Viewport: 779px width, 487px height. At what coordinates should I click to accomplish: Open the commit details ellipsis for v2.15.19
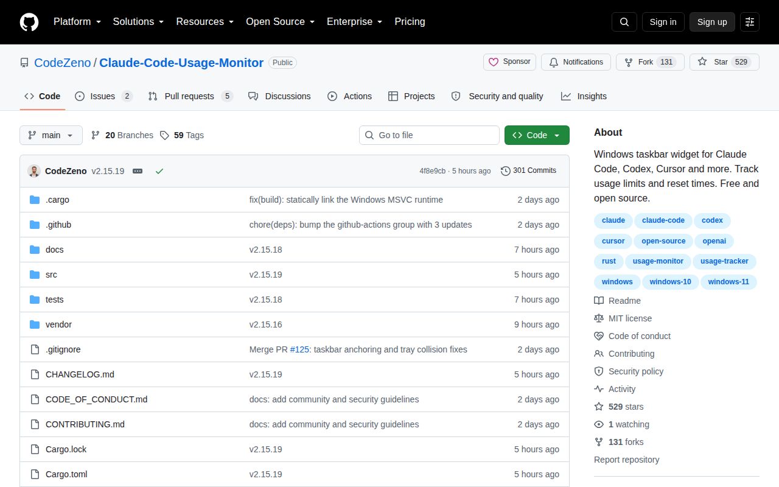138,171
